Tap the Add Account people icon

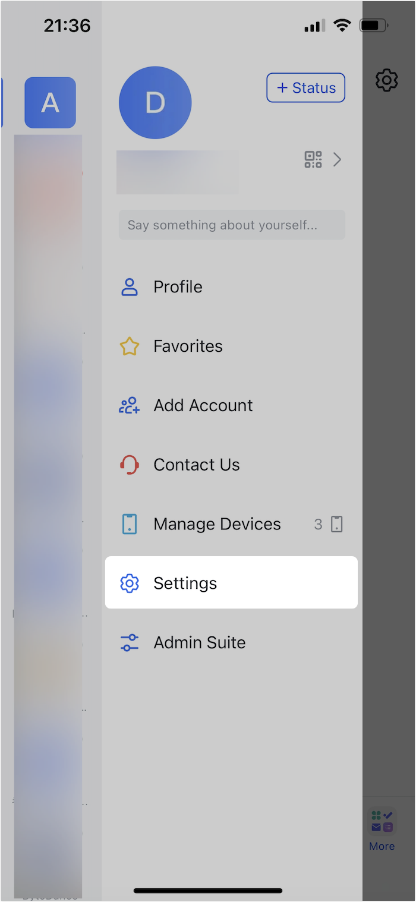130,405
